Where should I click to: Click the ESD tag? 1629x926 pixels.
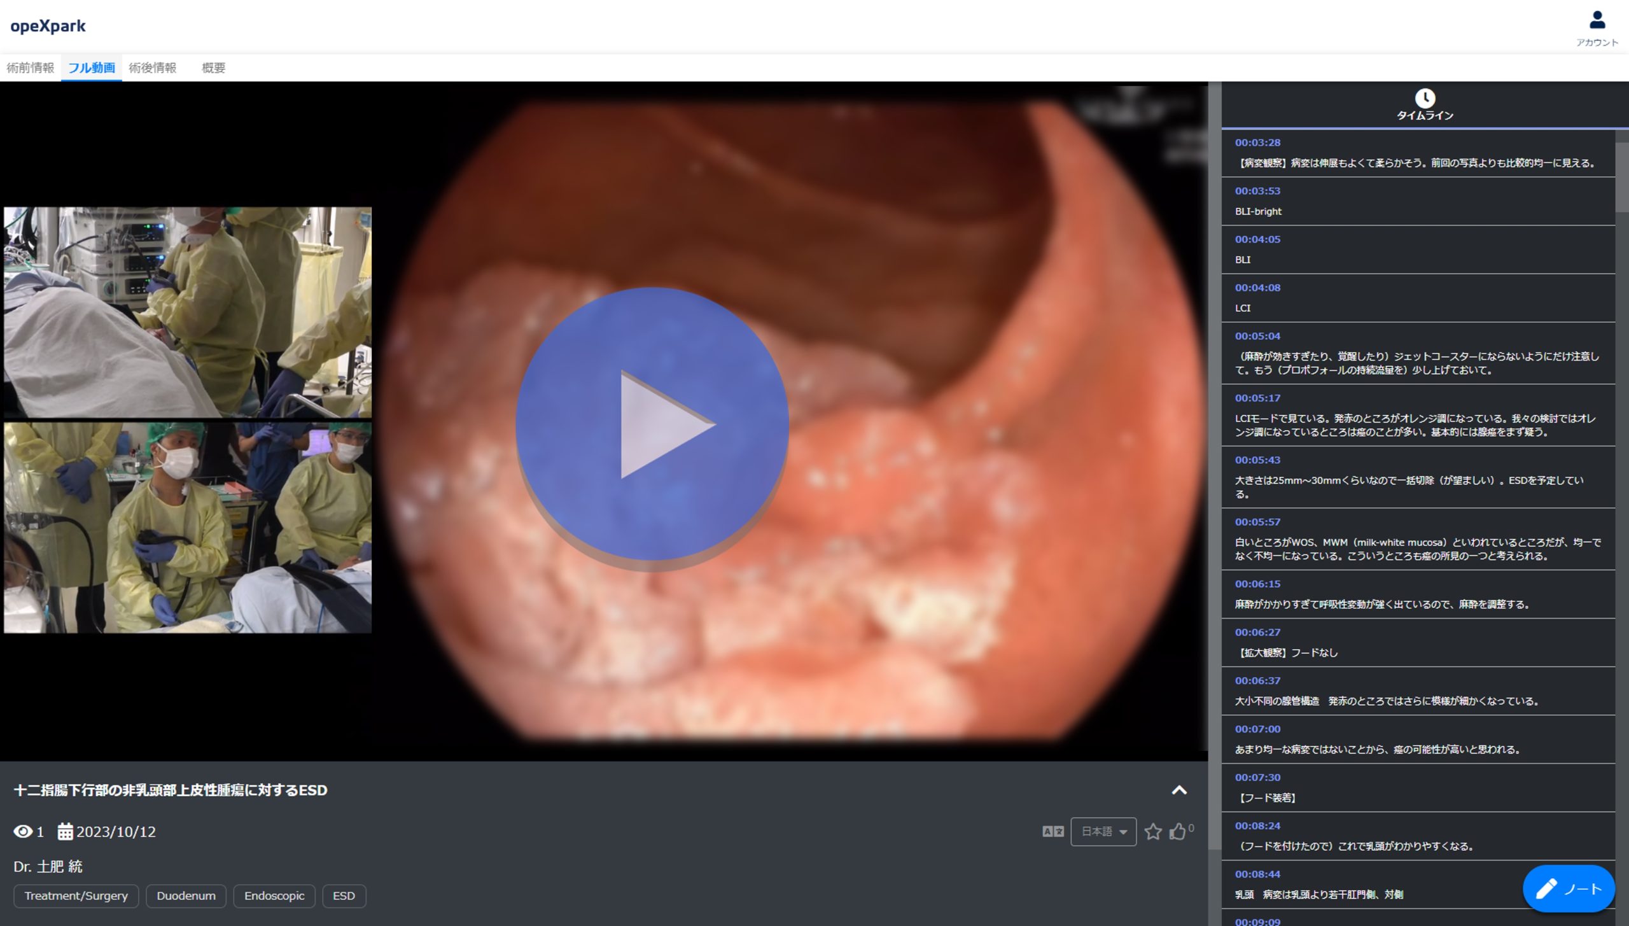pos(344,895)
